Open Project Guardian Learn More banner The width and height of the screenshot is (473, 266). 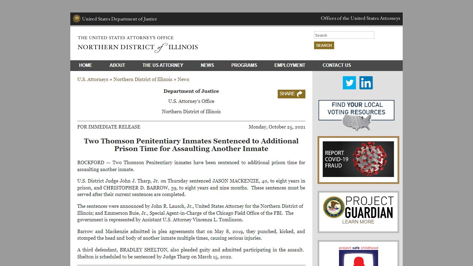pos(358,212)
